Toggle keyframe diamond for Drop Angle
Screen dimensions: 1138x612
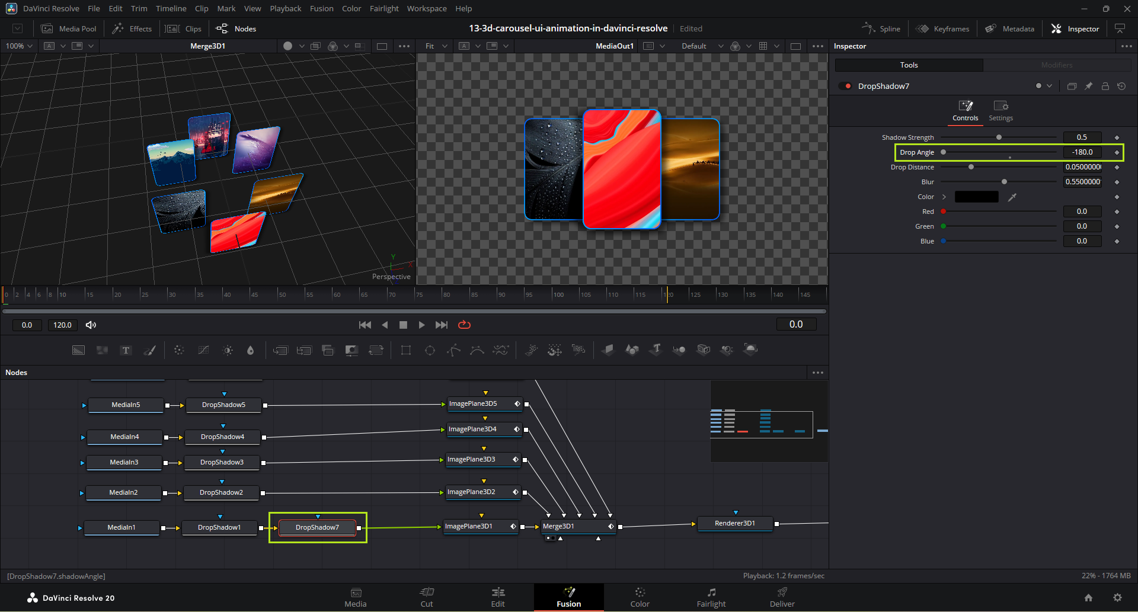pos(1117,152)
